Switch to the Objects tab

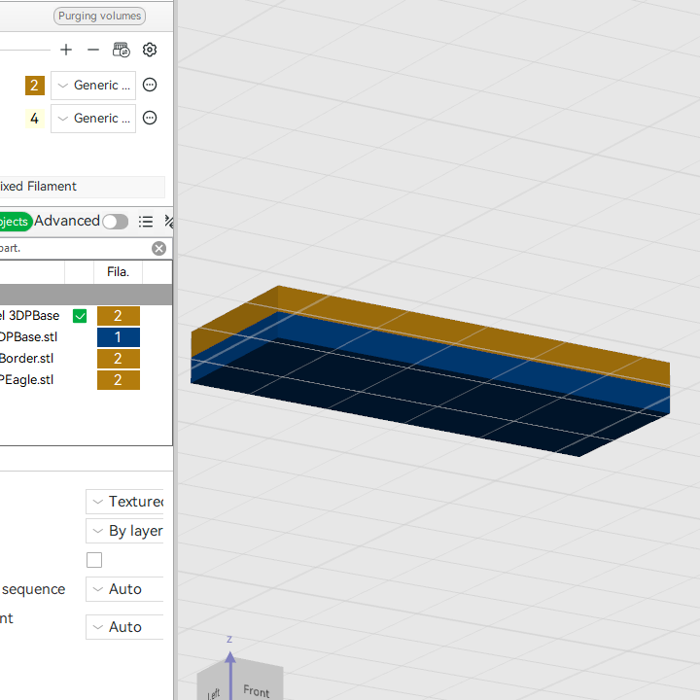[16, 222]
